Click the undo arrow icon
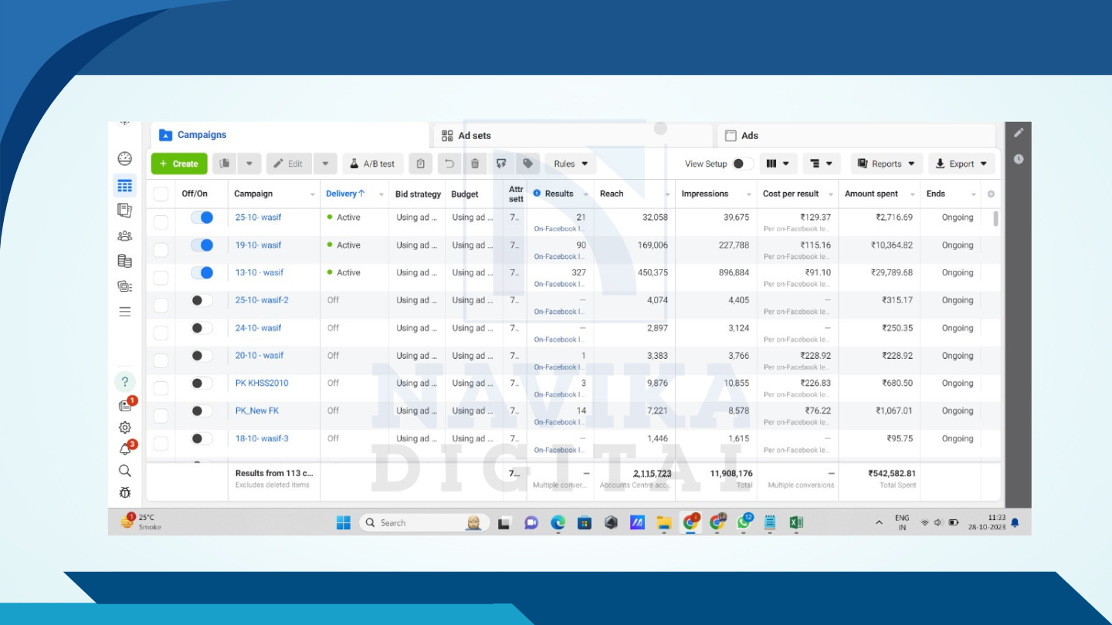The image size is (1112, 625). click(449, 164)
